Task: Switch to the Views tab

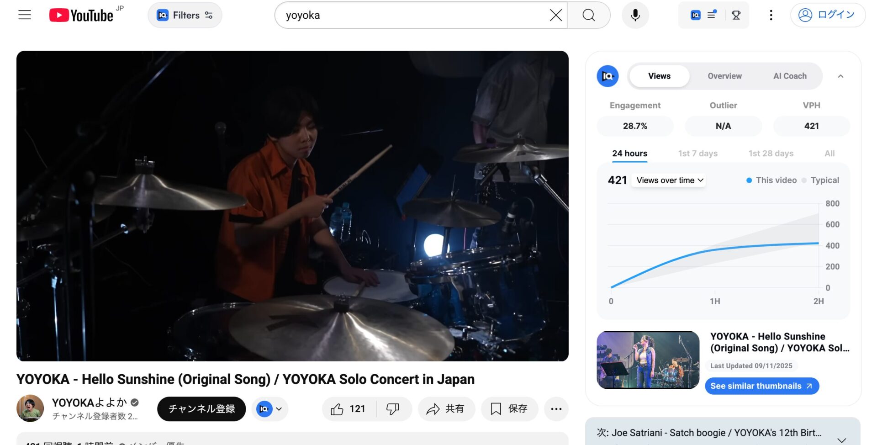Action: coord(659,76)
